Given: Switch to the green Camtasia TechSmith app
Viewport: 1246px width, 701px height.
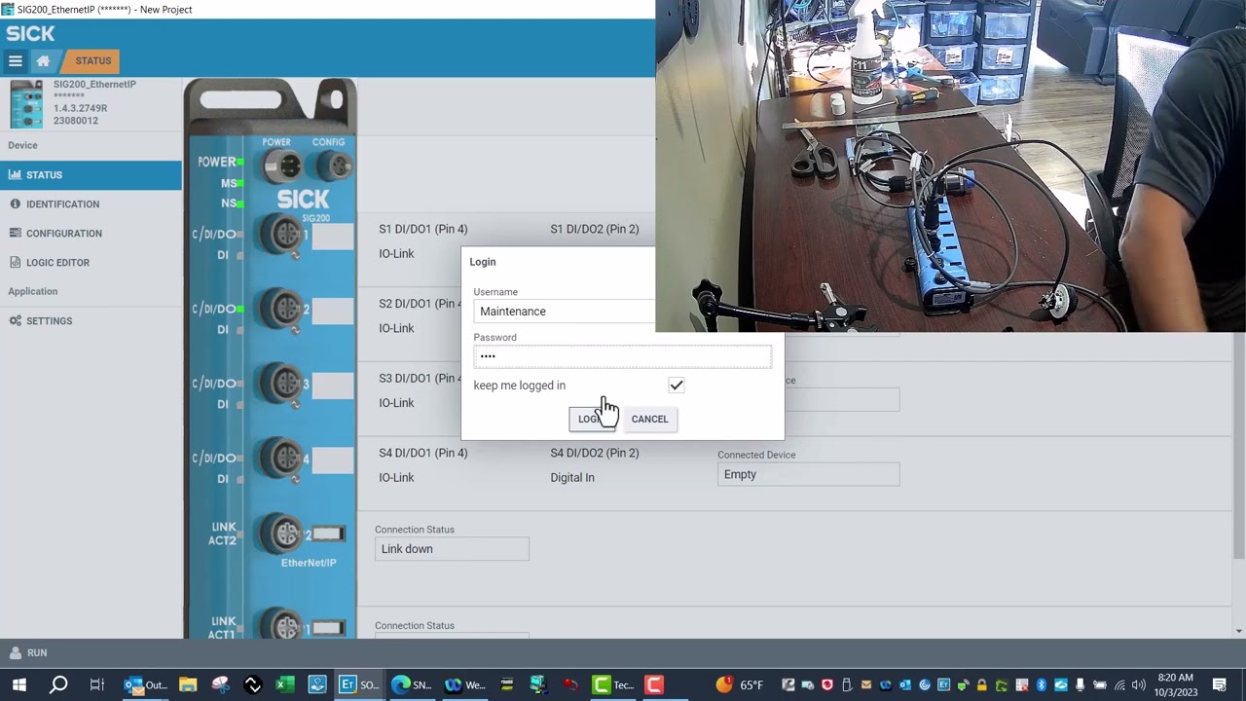Looking at the screenshot, I should point(611,684).
